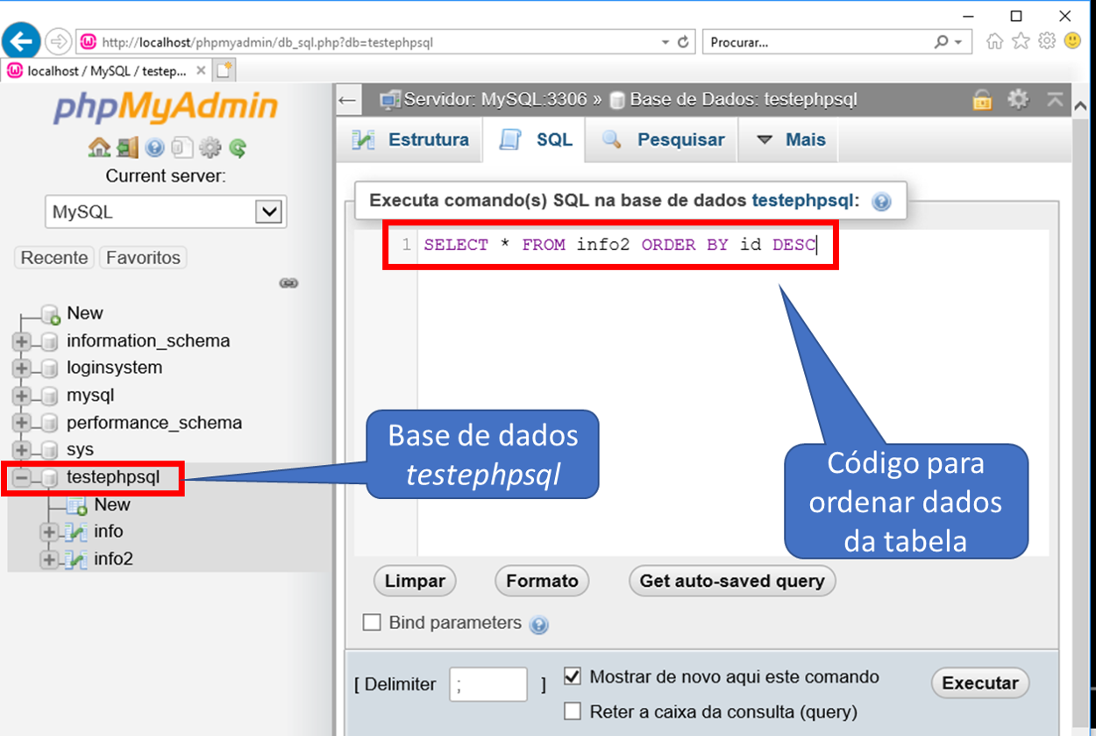Open the search provider dropdown next to magnifier
Screen dimensions: 1096x736
click(x=957, y=42)
